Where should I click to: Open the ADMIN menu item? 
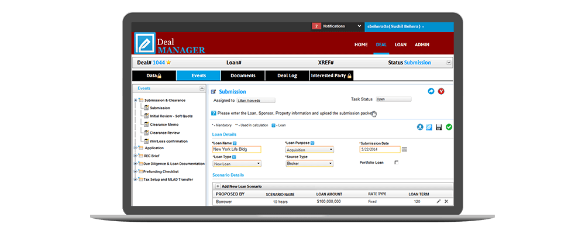(422, 45)
